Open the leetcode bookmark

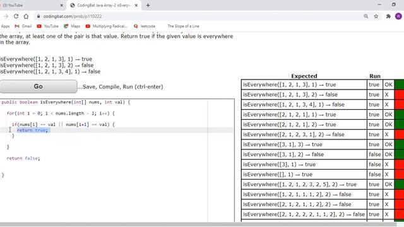coord(145,26)
